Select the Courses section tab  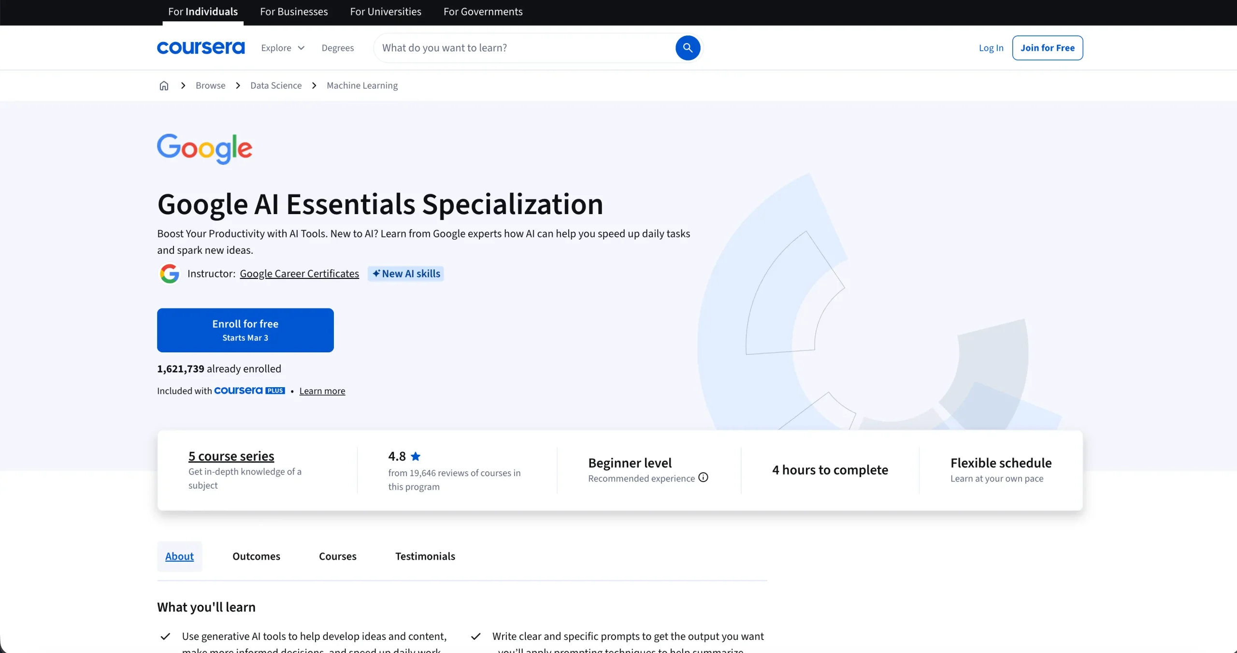338,556
